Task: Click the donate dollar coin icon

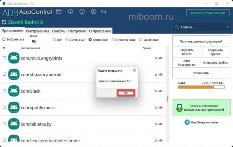Action: 93,11
